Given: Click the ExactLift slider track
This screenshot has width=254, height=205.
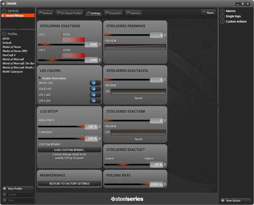Looking at the screenshot, I should (127, 164).
